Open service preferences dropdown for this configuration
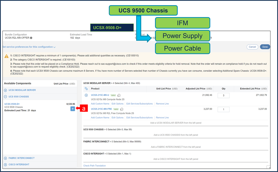This screenshot has height=172, width=278. (x=29, y=47)
